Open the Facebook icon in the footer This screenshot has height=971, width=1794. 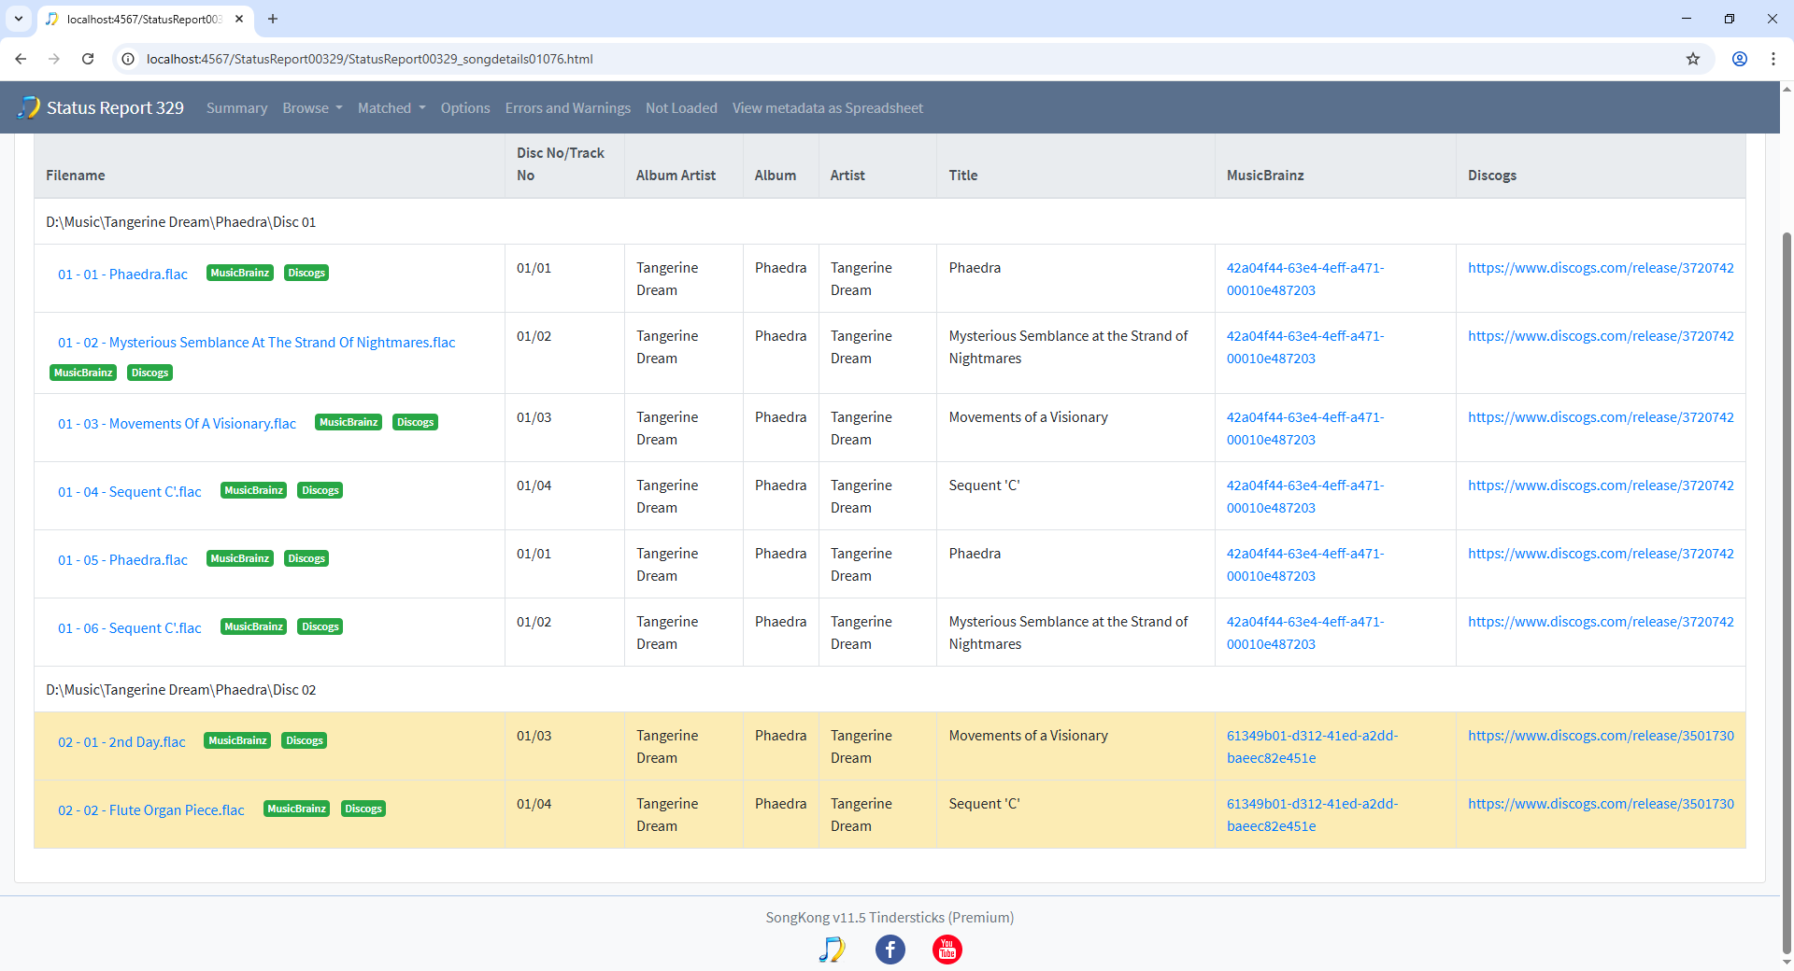pyautogui.click(x=890, y=950)
